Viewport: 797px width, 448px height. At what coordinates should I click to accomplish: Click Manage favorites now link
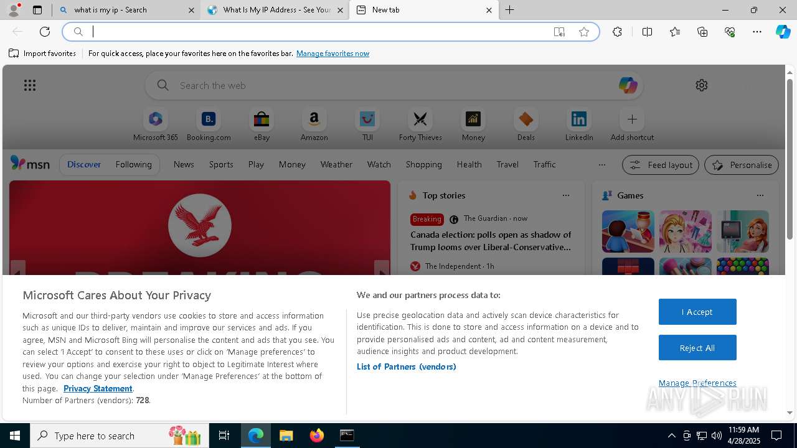(x=332, y=54)
